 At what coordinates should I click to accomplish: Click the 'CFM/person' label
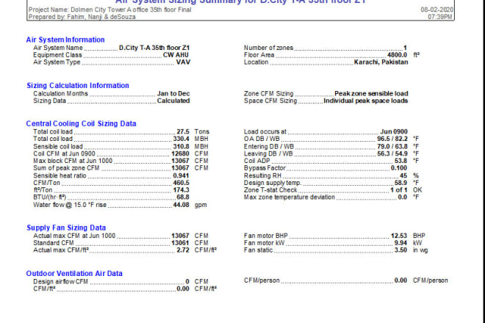pyautogui.click(x=262, y=280)
